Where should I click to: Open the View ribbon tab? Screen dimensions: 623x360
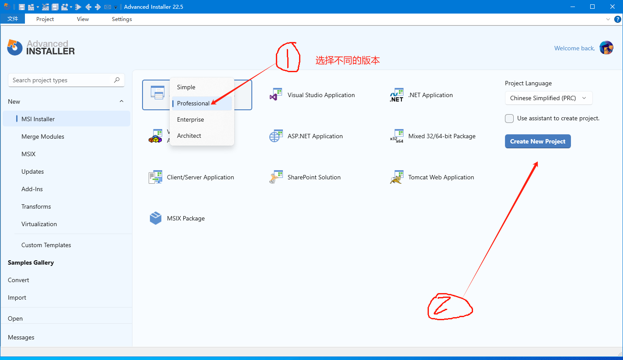pos(83,19)
